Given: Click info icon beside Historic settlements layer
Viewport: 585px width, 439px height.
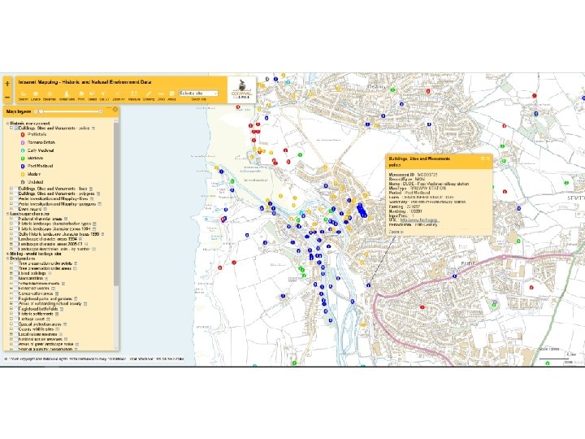Looking at the screenshot, I should click(57, 314).
